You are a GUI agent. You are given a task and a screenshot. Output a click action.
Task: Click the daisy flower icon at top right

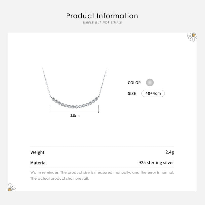pos(192,36)
